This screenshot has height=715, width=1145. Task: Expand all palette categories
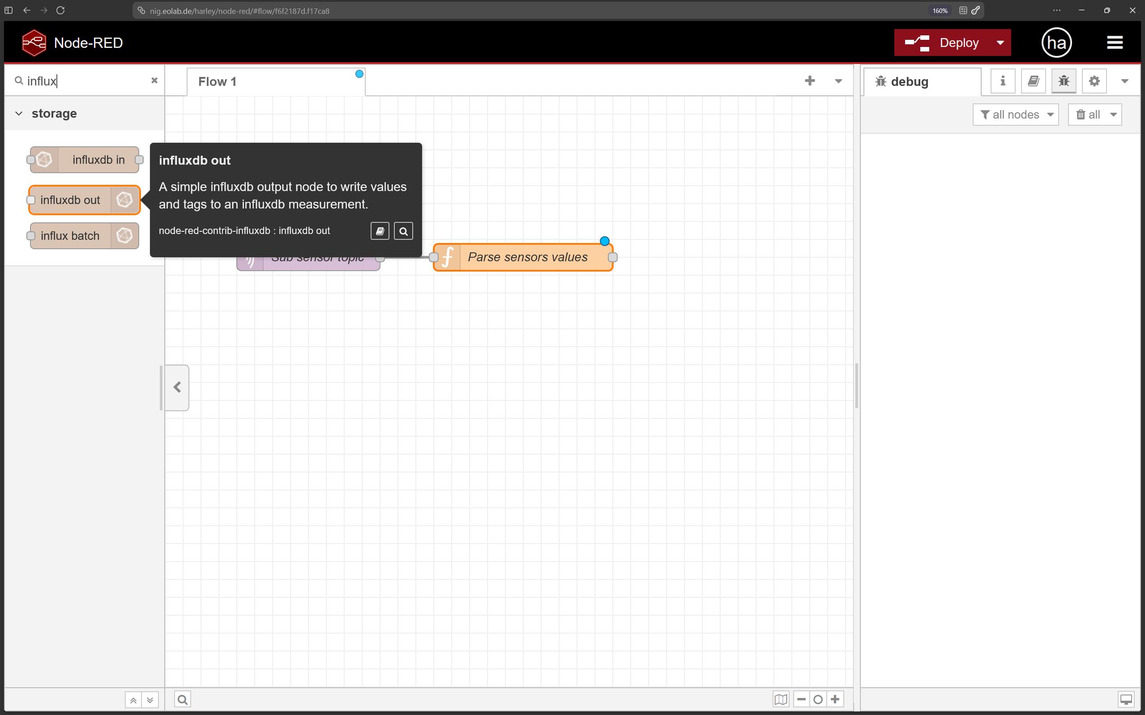tap(150, 700)
